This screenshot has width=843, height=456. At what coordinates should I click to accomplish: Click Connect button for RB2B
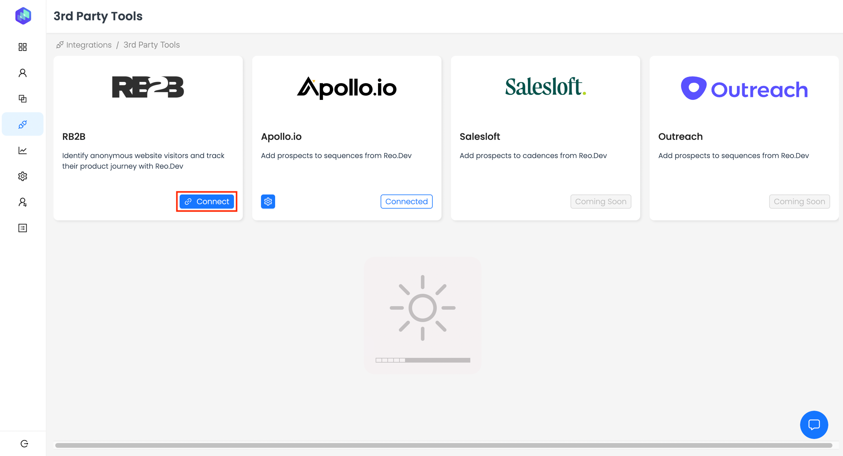pos(207,201)
